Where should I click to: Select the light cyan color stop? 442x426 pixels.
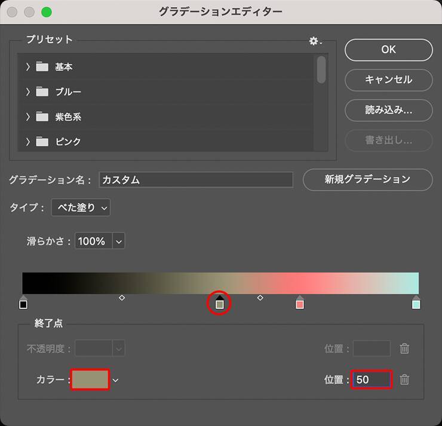click(416, 302)
